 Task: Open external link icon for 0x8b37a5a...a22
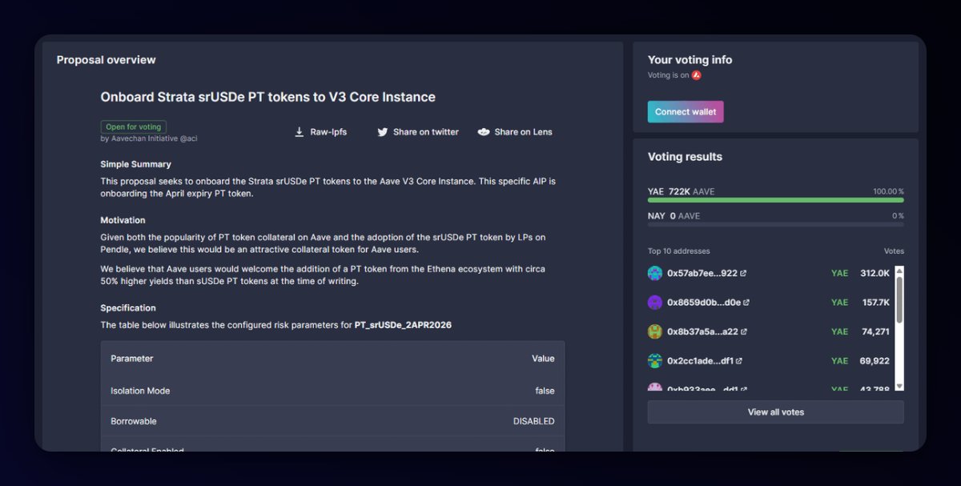pos(744,331)
